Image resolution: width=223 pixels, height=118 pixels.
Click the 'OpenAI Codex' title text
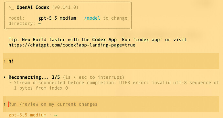[x=33, y=7]
